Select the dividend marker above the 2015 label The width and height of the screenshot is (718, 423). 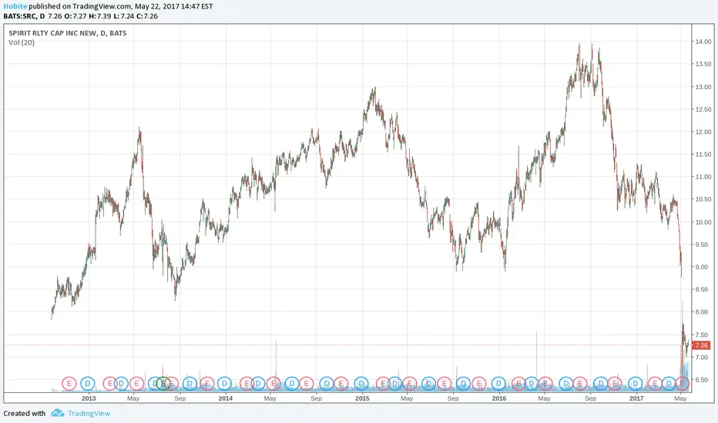[x=361, y=383]
